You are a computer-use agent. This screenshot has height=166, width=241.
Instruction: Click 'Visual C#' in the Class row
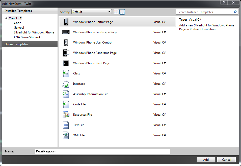(x=159, y=73)
